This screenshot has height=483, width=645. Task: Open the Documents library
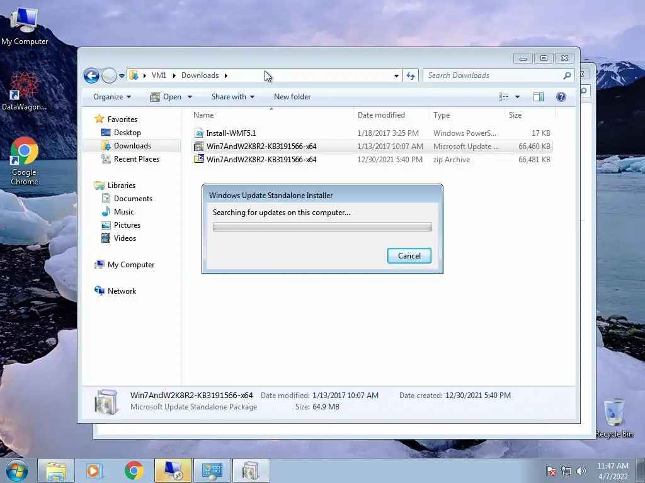(133, 198)
